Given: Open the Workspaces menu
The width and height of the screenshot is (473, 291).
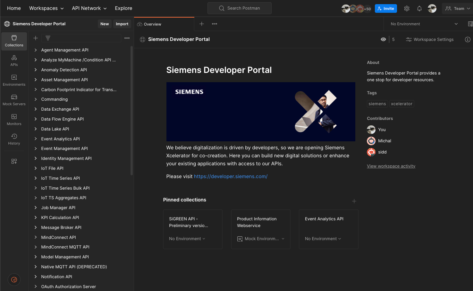Looking at the screenshot, I should coord(46,8).
